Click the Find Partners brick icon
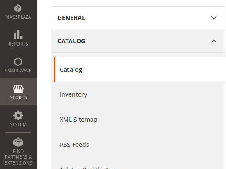The image size is (226, 169). [x=18, y=142]
